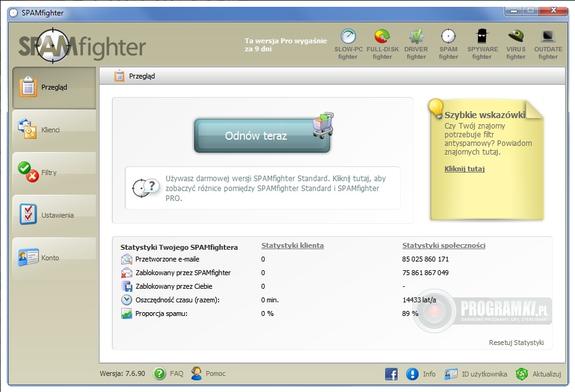Select community value 75 861 867 049

(x=425, y=273)
